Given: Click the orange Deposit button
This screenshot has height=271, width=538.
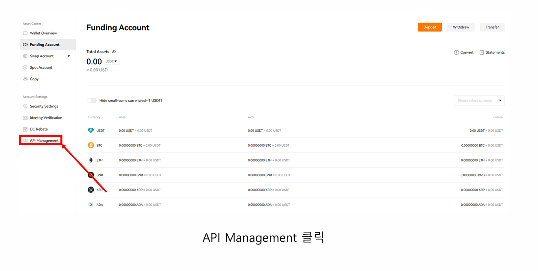Looking at the screenshot, I should (430, 27).
